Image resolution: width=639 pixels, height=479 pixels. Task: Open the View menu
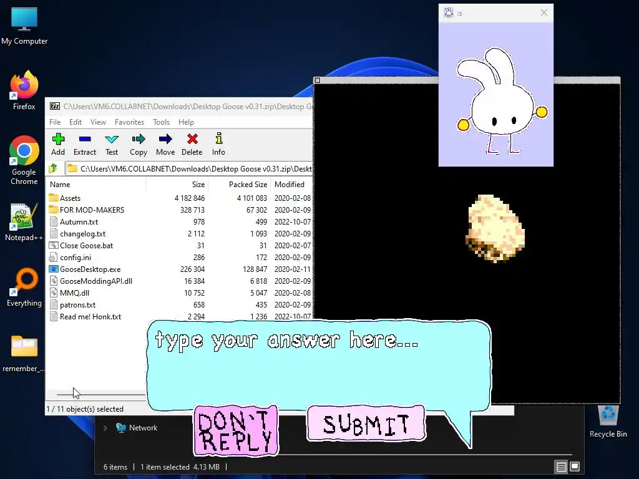pos(98,122)
